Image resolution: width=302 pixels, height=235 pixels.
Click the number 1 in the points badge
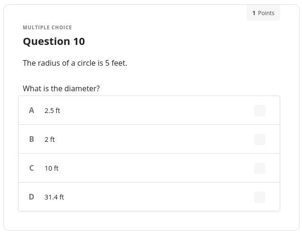(254, 13)
